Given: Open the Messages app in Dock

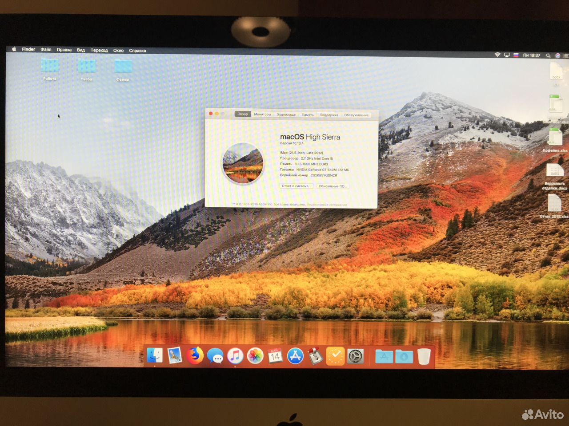Looking at the screenshot, I should click(x=215, y=356).
